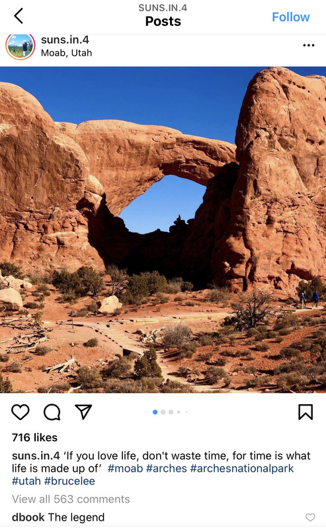The image size is (326, 530).
Task: Save post with bookmark icon
Action: 306,412
